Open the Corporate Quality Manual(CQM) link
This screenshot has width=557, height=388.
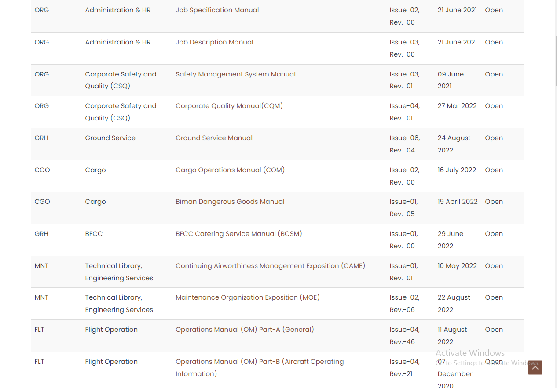229,106
